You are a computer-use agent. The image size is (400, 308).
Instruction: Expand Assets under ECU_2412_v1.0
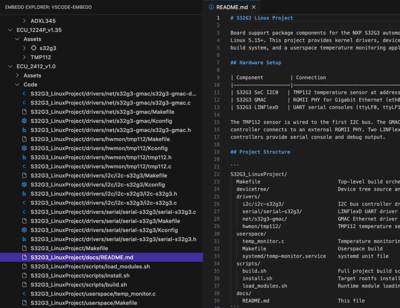(17, 75)
